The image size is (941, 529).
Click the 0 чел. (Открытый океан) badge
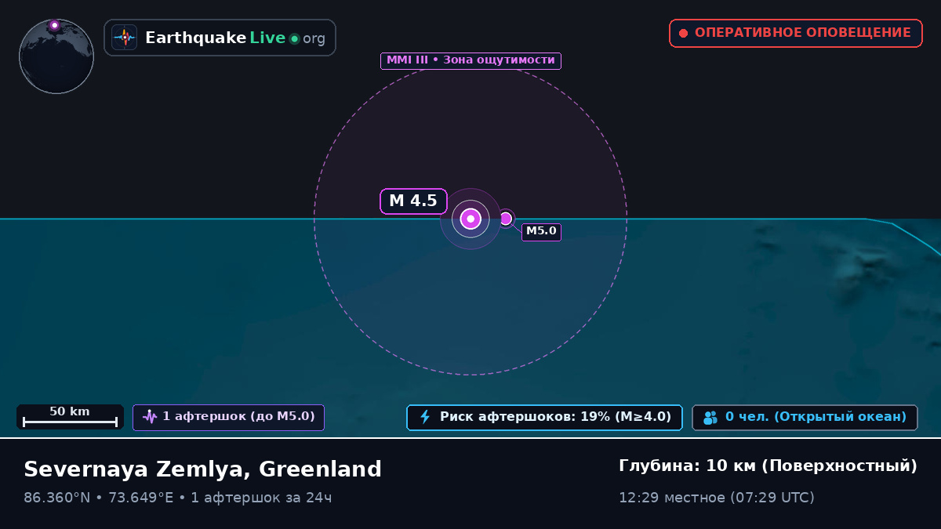(x=805, y=417)
